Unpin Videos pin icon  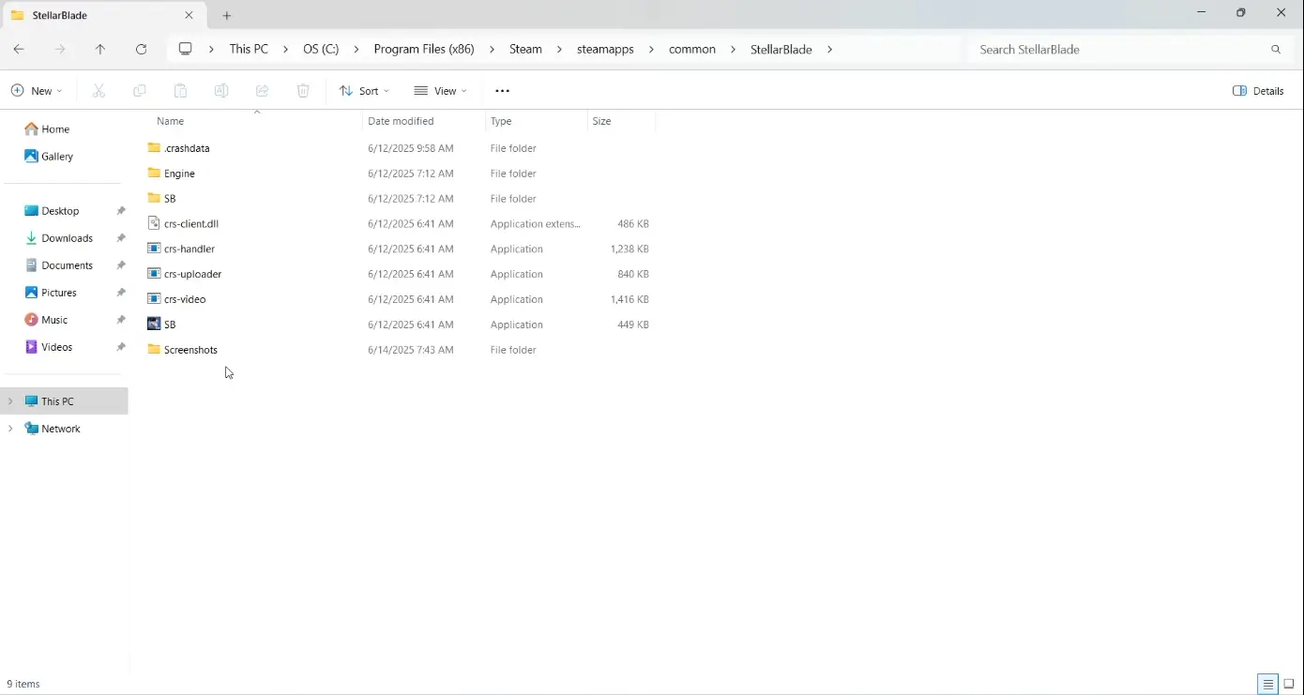(x=121, y=347)
